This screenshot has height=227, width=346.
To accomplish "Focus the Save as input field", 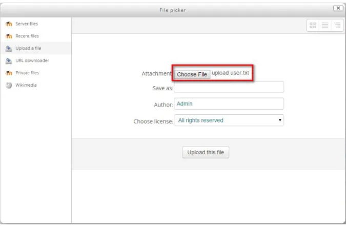I will coord(229,87).
